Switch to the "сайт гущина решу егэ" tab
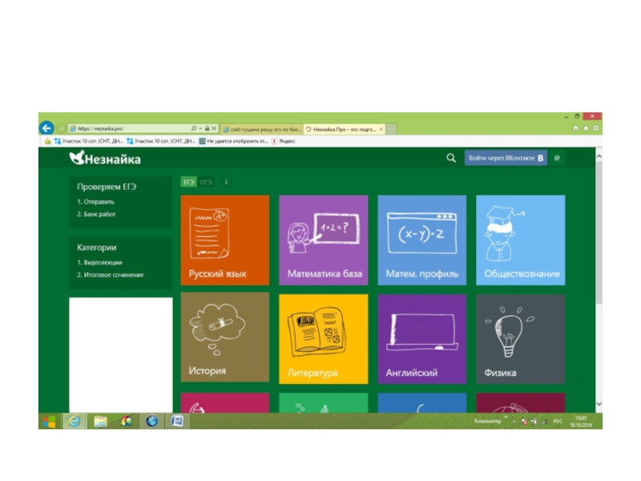Image resolution: width=641 pixels, height=481 pixels. click(x=262, y=129)
